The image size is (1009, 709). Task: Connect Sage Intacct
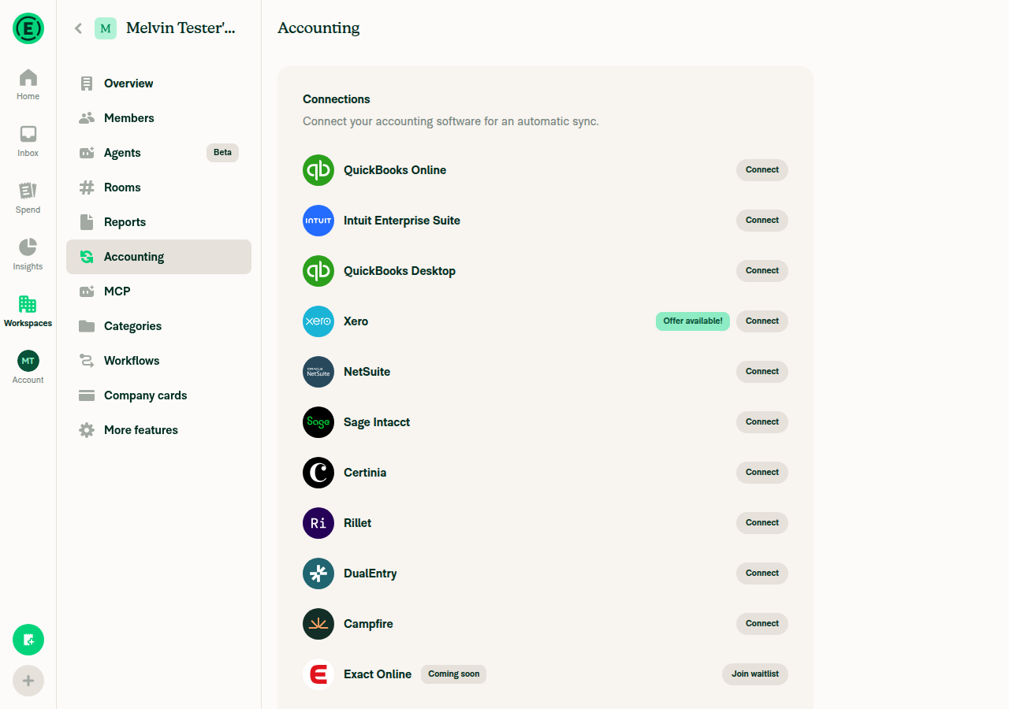[x=762, y=422]
